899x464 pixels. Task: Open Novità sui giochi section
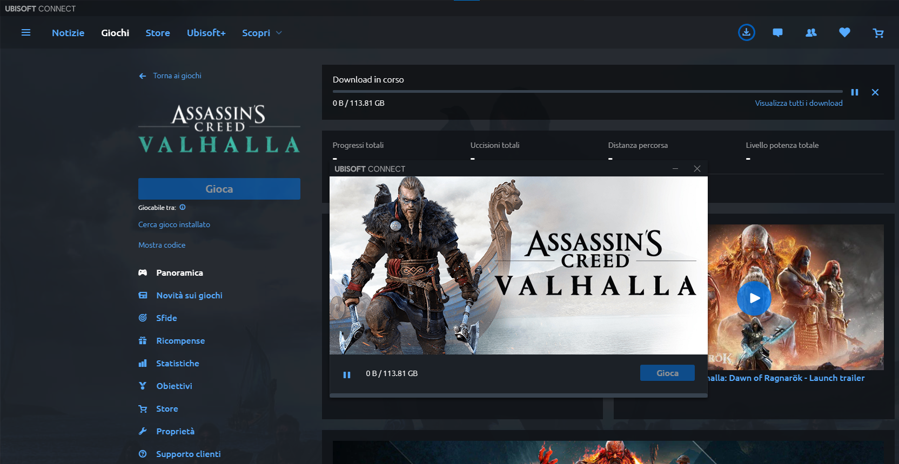(189, 296)
